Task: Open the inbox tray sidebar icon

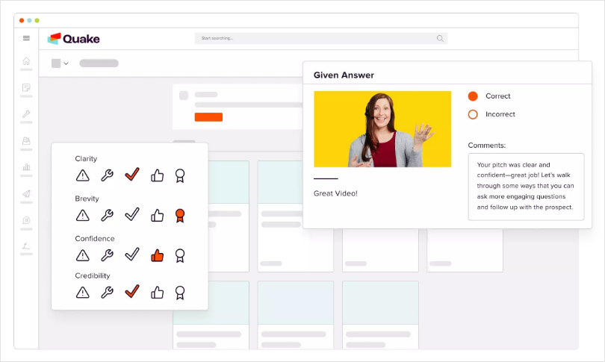Action: [26, 141]
